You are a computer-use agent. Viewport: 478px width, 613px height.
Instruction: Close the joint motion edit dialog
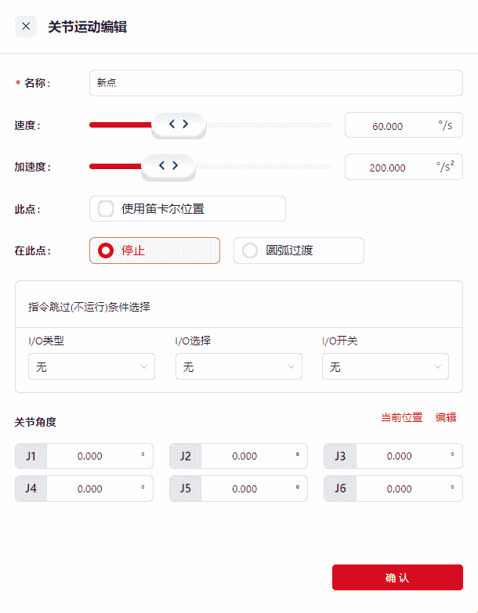coord(26,27)
